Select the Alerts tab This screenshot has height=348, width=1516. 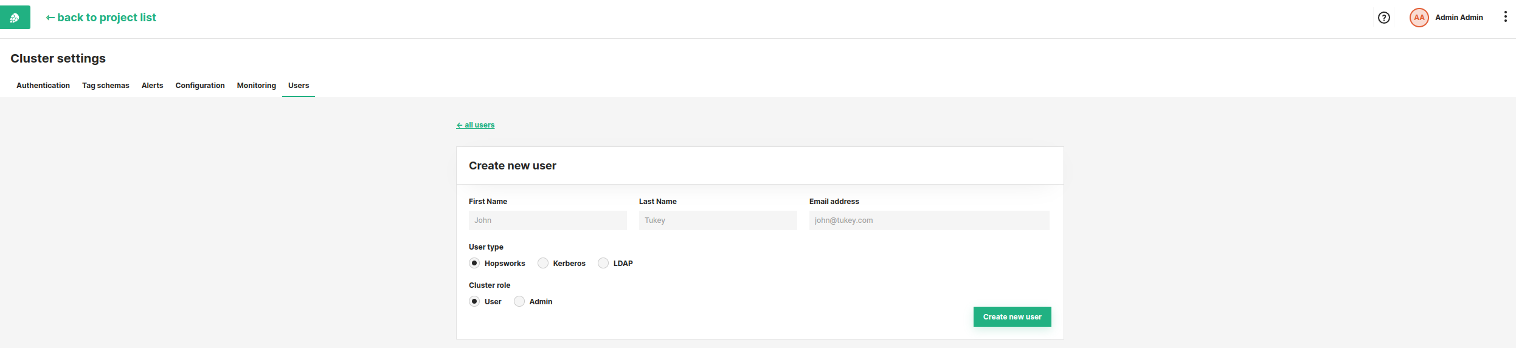point(152,86)
